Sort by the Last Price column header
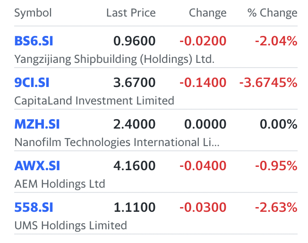 coord(130,13)
